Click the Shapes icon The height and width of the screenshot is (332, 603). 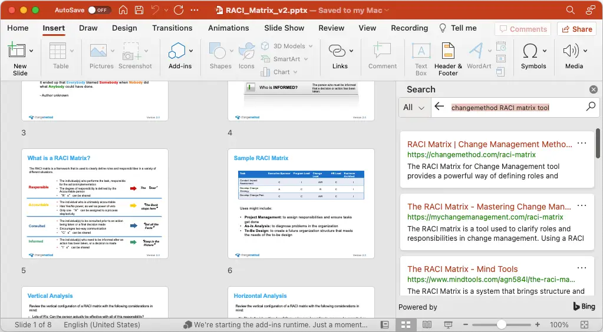pyautogui.click(x=218, y=51)
